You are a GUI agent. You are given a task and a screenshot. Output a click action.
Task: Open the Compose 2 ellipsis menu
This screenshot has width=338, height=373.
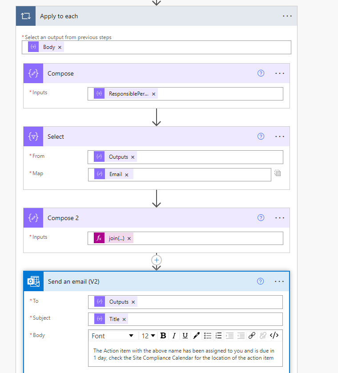[279, 218]
